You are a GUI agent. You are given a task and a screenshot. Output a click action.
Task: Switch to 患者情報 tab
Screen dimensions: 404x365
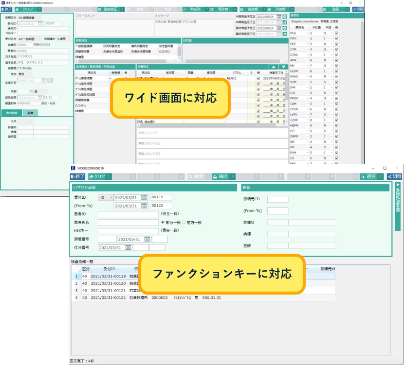click(x=11, y=112)
